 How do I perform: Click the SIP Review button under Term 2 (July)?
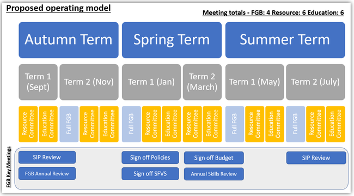tap(316, 158)
